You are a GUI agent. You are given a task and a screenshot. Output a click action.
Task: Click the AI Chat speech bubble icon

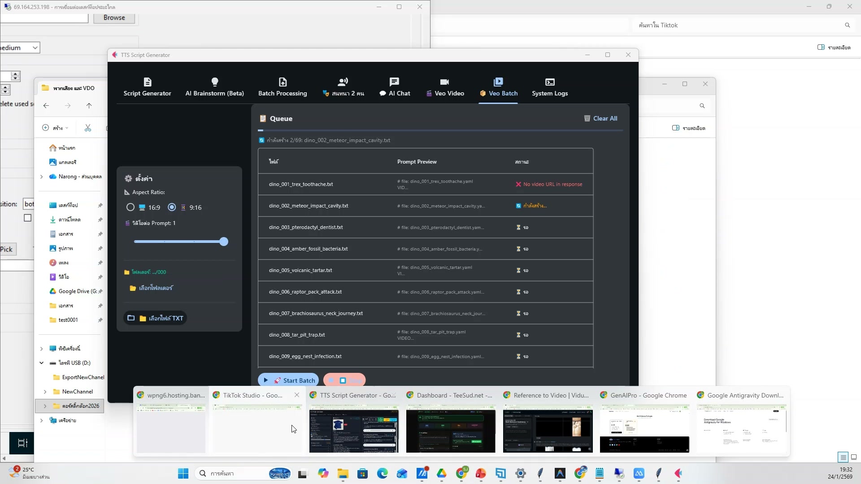click(x=394, y=82)
